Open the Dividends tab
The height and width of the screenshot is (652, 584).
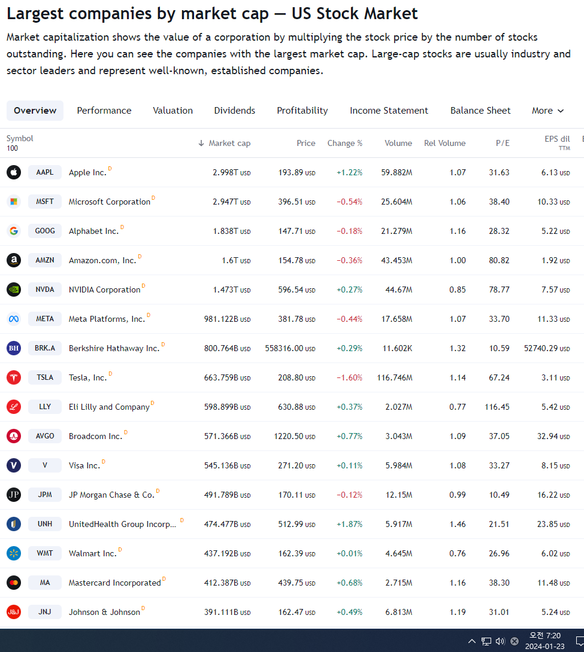[235, 111]
